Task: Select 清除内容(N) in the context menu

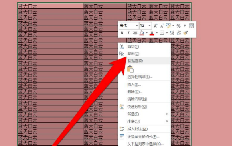Action: pyautogui.click(x=144, y=99)
